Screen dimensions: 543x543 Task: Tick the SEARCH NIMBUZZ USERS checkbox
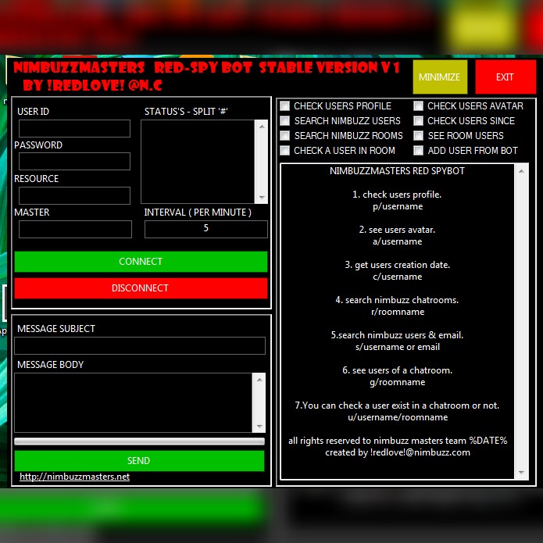[284, 121]
